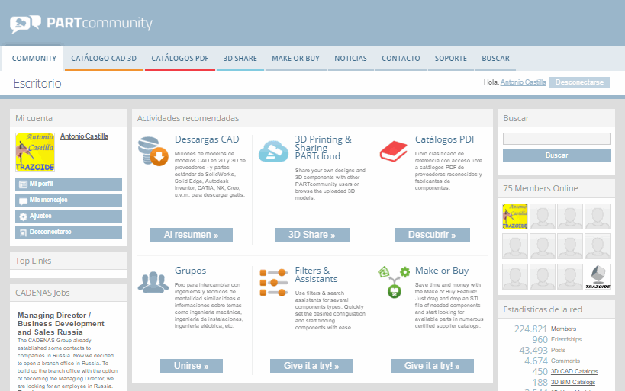625x391 pixels.
Task: Open Antonio Castilla link in header
Action: click(523, 82)
